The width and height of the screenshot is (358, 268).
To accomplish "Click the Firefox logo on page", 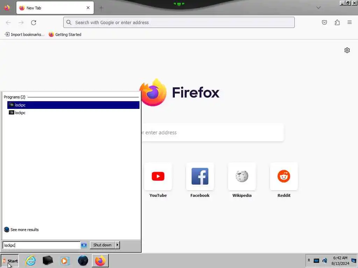I will 179,92.
